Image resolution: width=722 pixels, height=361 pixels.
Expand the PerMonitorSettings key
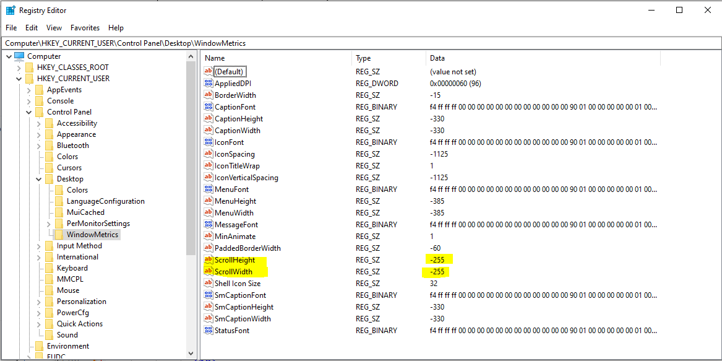[x=48, y=224]
